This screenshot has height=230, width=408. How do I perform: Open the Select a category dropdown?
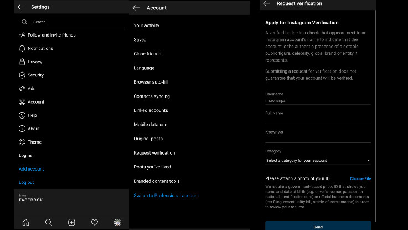[x=318, y=161]
